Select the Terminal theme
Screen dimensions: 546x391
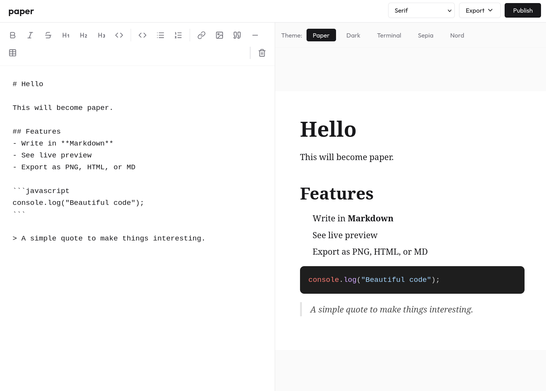[389, 35]
